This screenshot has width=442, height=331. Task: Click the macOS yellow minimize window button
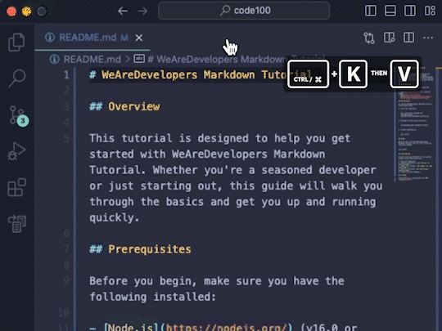27,11
